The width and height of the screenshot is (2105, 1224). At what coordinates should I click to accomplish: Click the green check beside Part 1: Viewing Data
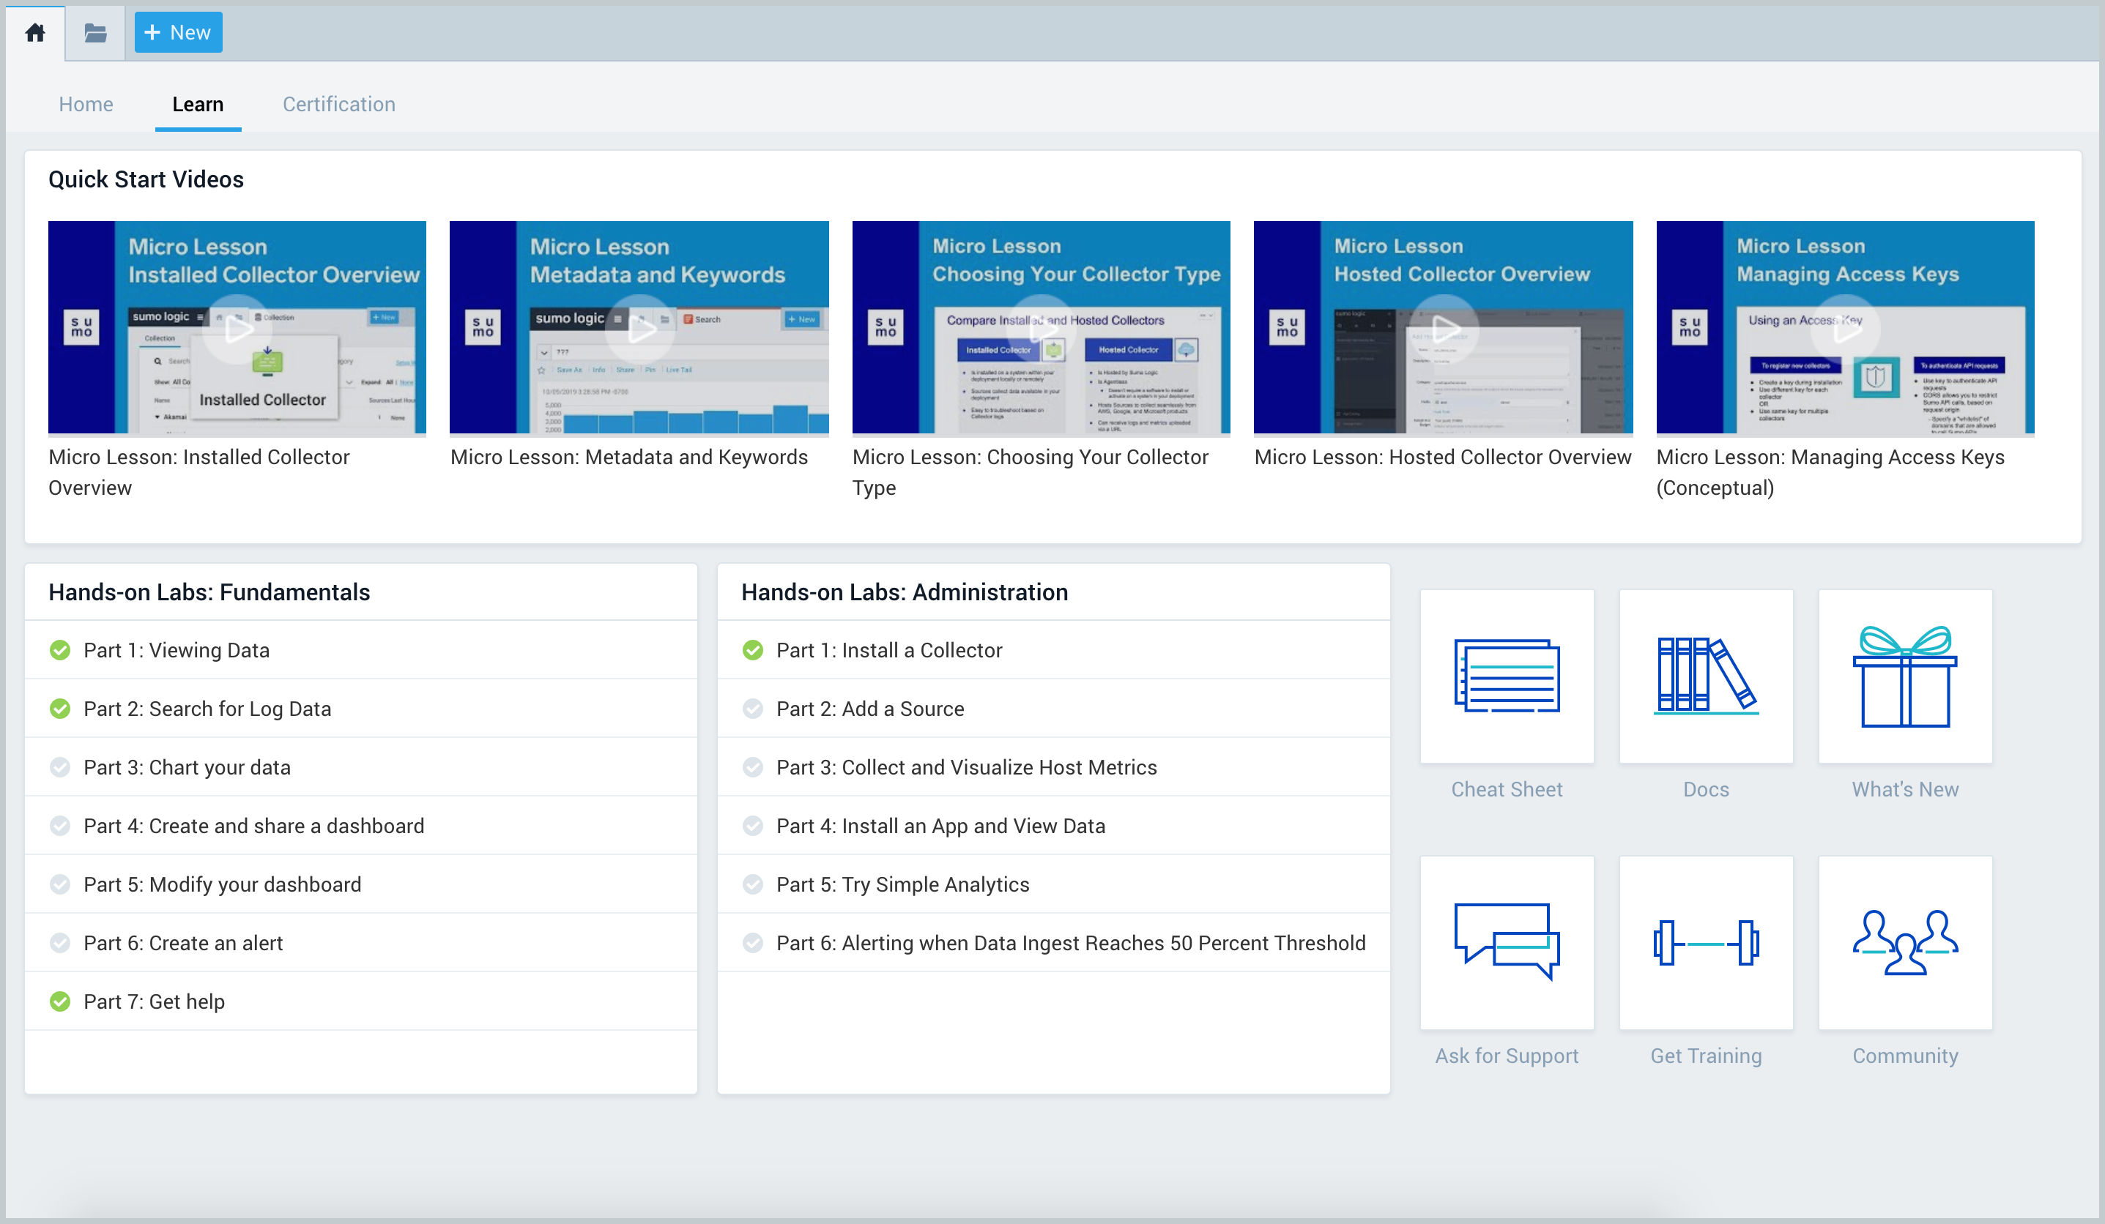click(60, 649)
